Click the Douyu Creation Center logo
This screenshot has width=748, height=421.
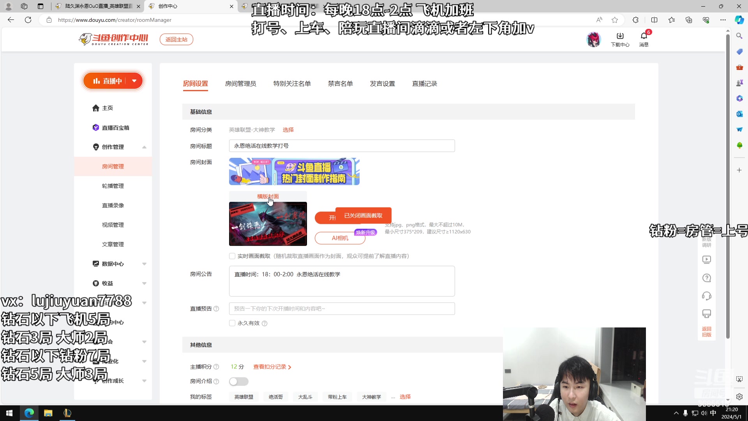114,39
